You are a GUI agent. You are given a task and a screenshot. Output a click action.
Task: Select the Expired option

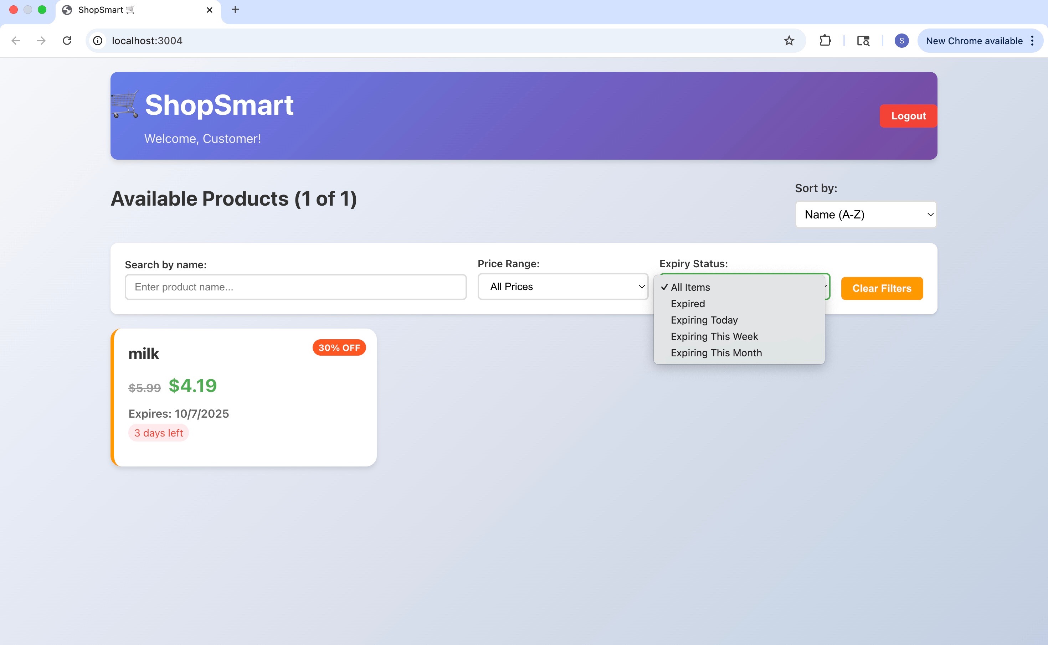[x=687, y=304]
